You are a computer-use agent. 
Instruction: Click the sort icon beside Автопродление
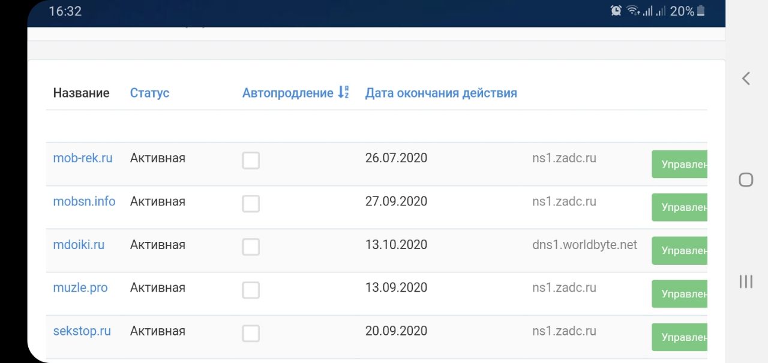(x=343, y=92)
